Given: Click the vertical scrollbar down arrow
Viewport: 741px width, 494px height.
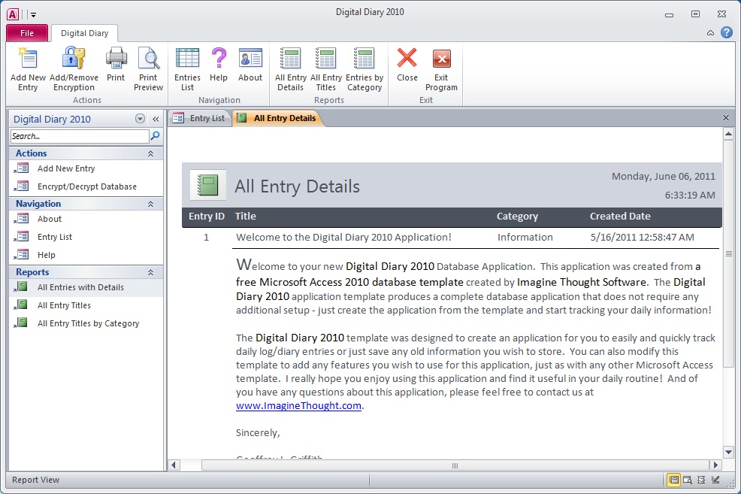Looking at the screenshot, I should tap(728, 453).
